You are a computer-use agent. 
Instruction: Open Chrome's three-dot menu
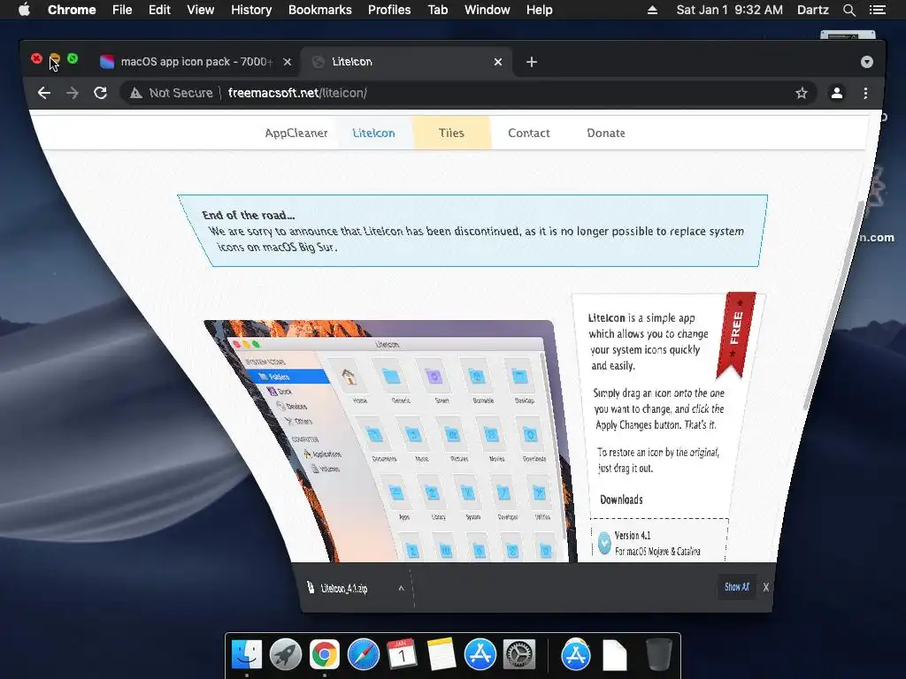click(865, 93)
